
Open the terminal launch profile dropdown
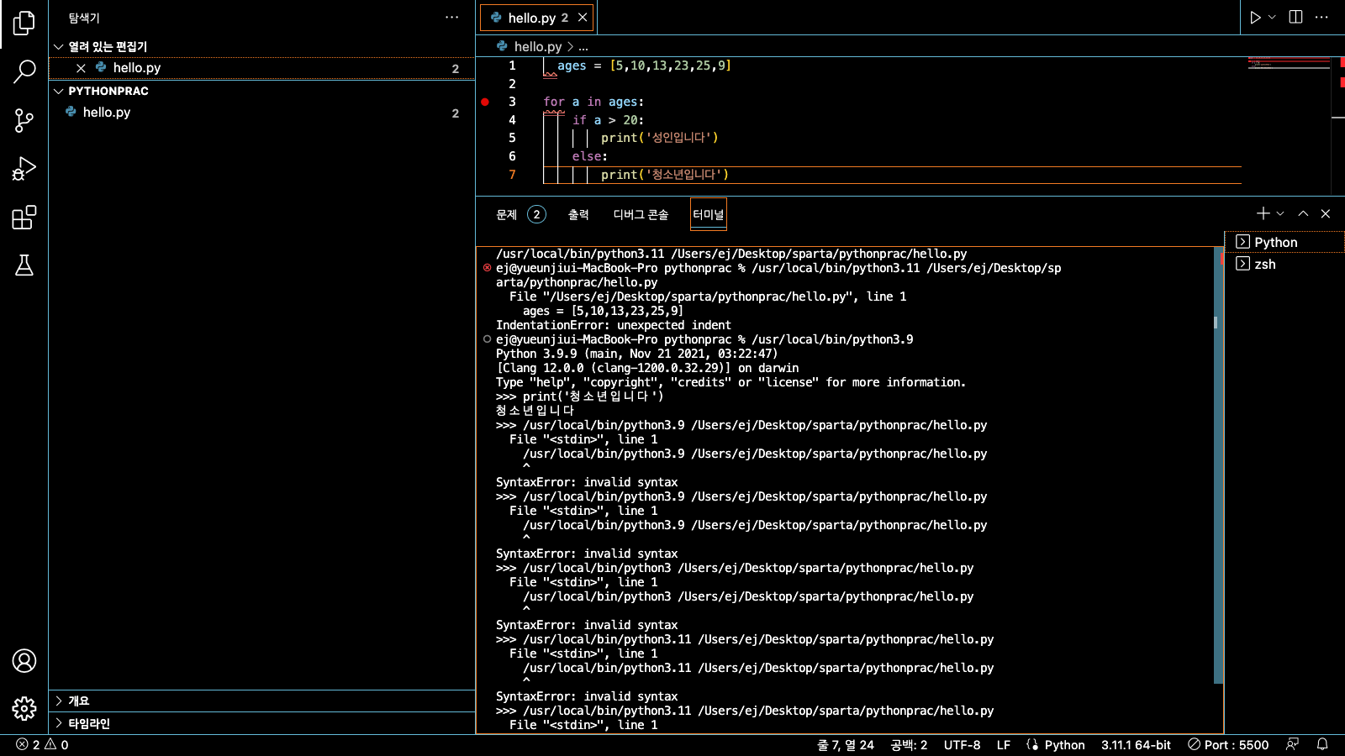[1280, 213]
